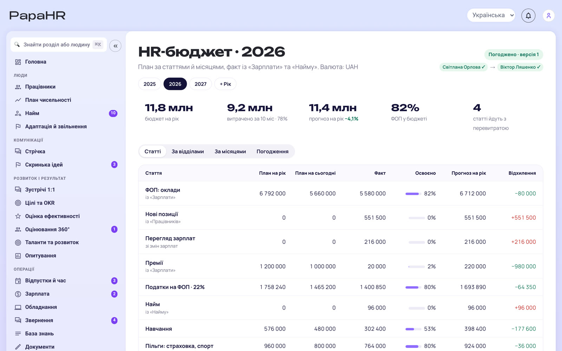Image resolution: width=562 pixels, height=351 pixels.
Task: Click the search magnifier icon
Action: point(17,45)
